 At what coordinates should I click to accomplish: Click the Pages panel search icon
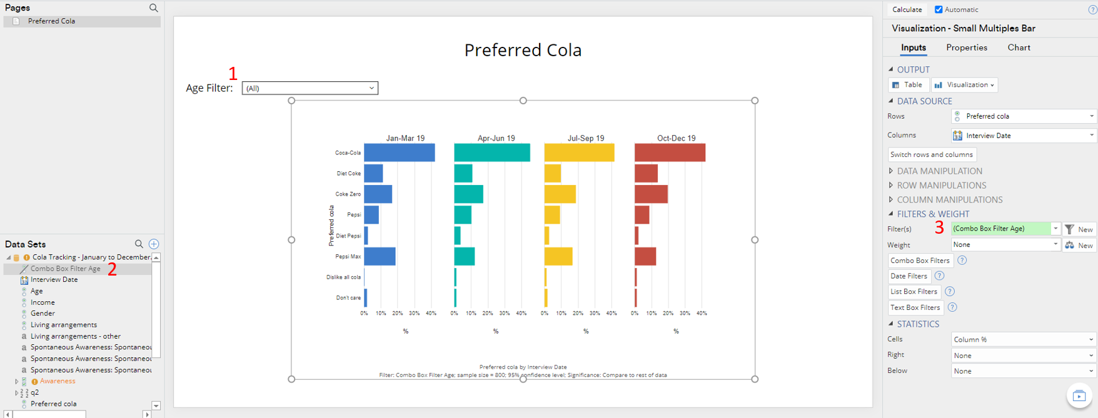(x=153, y=8)
